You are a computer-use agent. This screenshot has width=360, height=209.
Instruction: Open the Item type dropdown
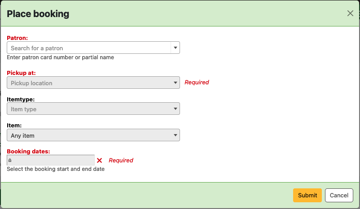(93, 109)
